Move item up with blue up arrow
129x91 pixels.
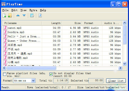tap(18, 15)
